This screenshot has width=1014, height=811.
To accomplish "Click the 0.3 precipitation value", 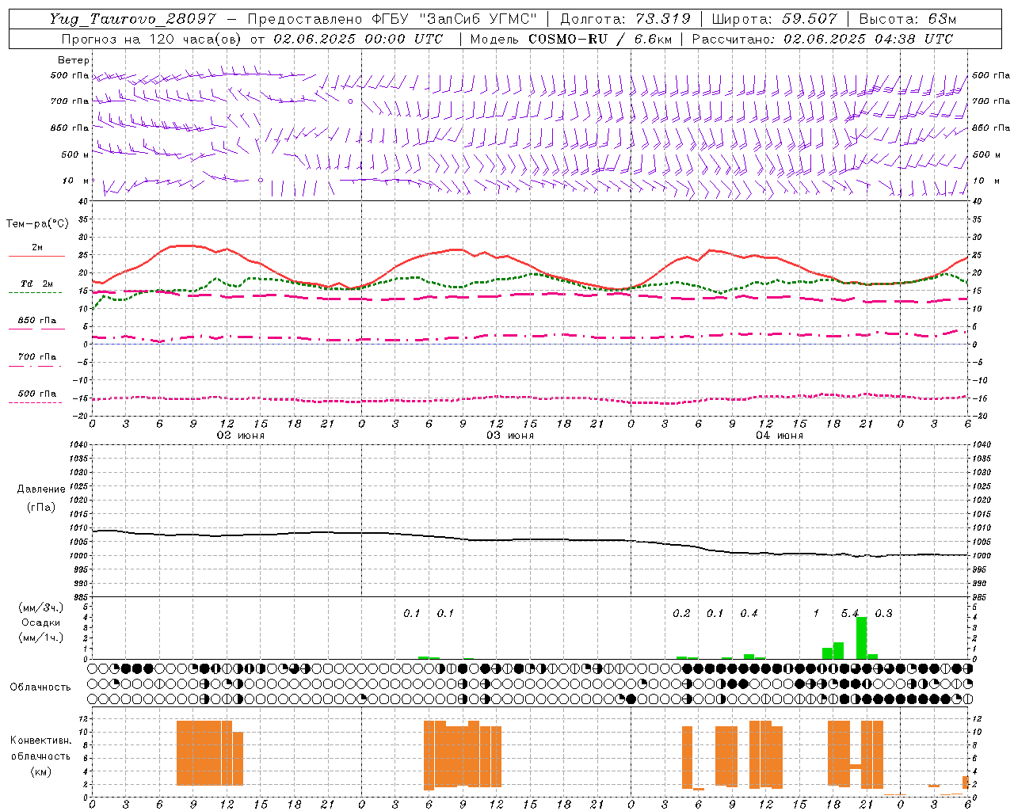I will point(883,613).
